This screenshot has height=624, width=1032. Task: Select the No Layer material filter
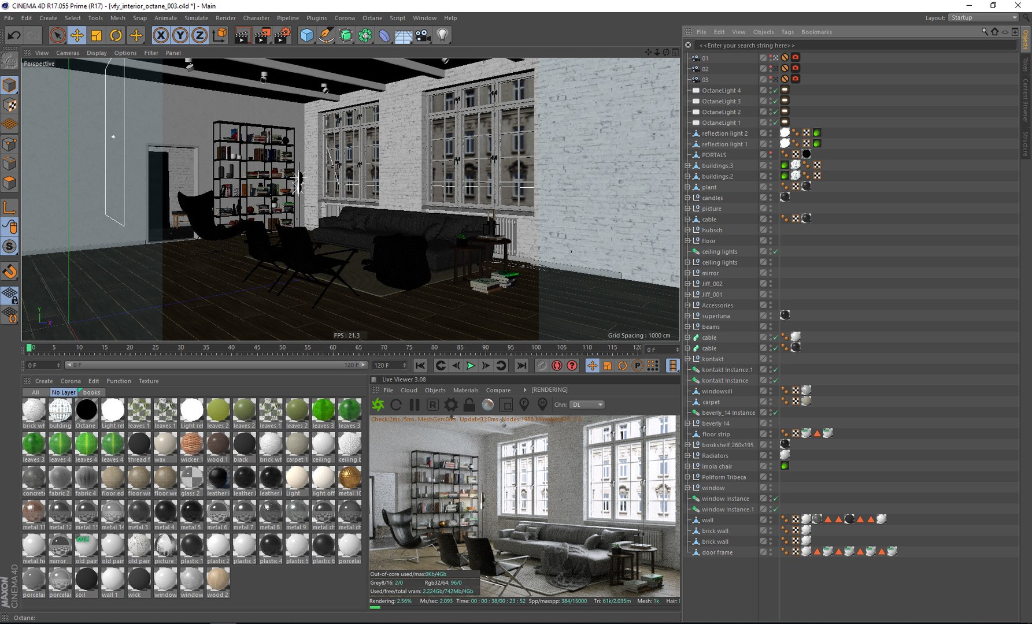click(63, 392)
